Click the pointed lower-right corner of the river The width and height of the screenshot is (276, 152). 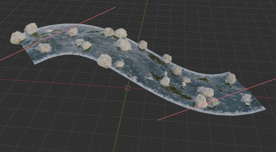pyautogui.click(x=265, y=109)
